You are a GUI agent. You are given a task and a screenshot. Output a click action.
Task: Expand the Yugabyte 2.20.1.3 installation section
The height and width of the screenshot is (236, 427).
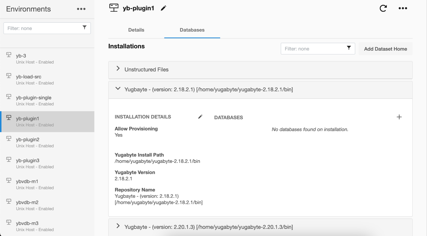pos(118,226)
